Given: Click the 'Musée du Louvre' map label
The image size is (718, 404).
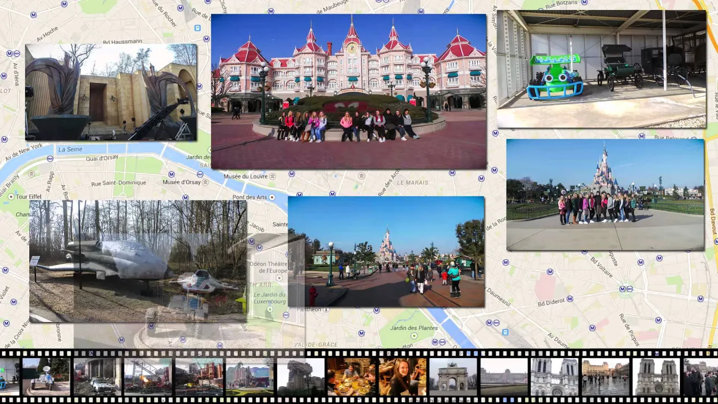Looking at the screenshot, I should (245, 176).
